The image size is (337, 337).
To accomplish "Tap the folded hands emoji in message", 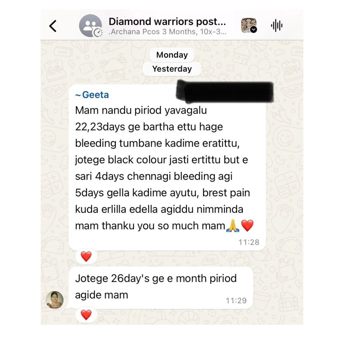I will (233, 226).
